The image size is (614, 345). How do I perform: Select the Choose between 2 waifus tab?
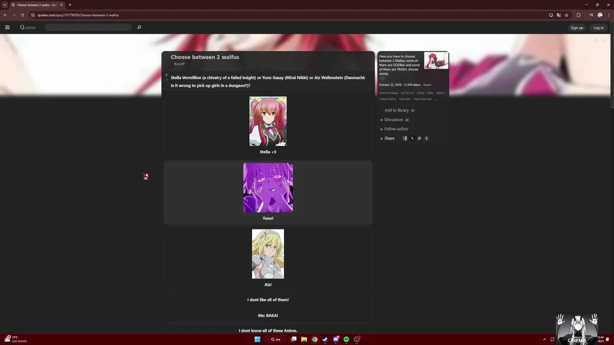pyautogui.click(x=37, y=5)
